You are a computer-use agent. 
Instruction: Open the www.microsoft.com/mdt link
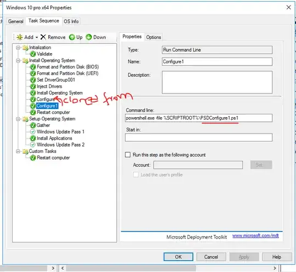[x=255, y=236]
